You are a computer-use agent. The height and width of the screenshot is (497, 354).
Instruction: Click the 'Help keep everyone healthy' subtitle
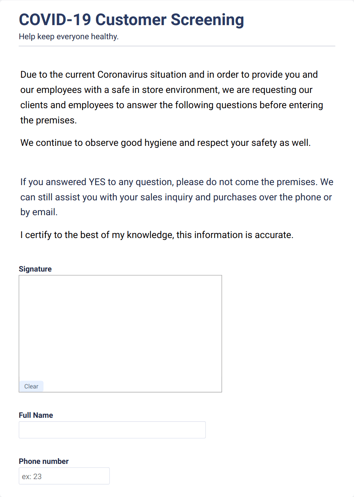tap(69, 37)
